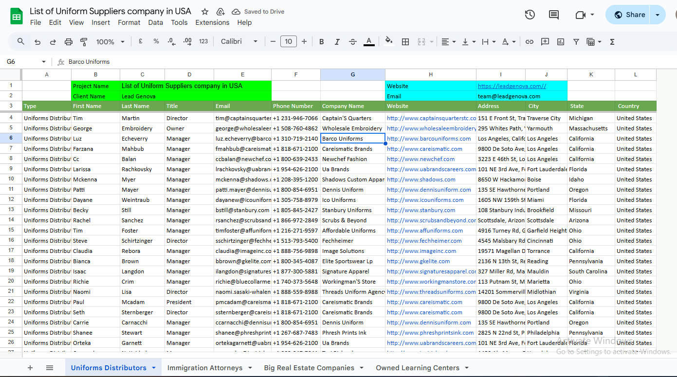Open the Insert menu
The image size is (677, 377).
[x=101, y=22]
